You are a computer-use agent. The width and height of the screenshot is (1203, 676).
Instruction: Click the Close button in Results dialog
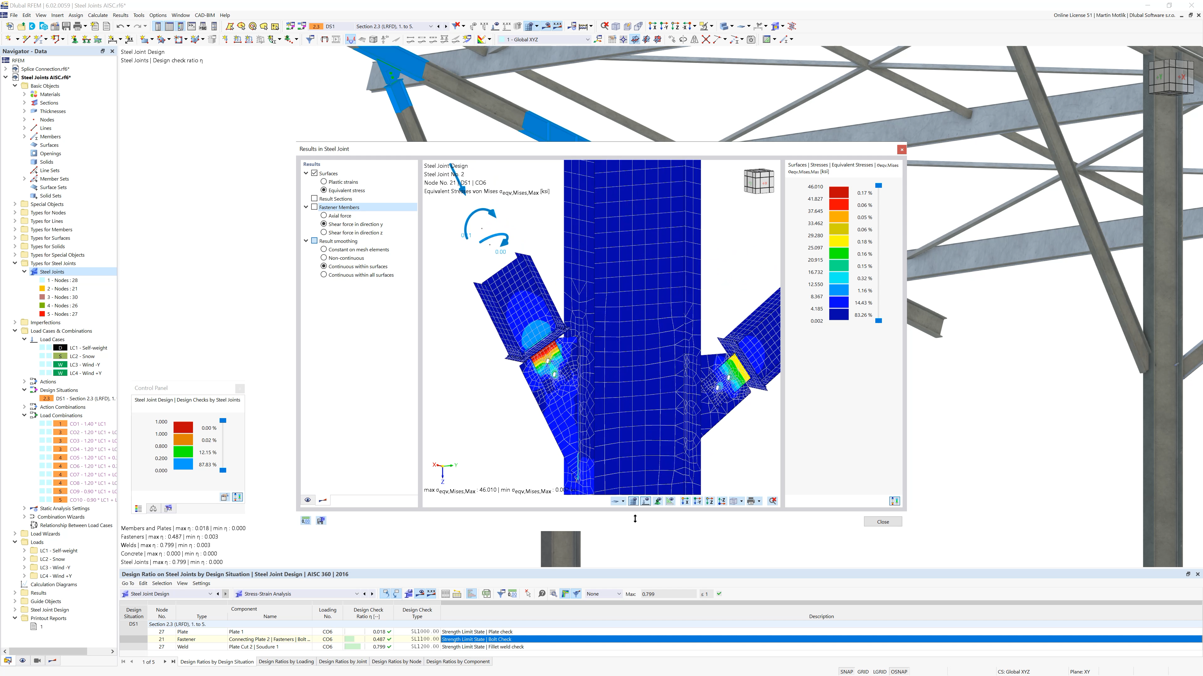click(883, 521)
